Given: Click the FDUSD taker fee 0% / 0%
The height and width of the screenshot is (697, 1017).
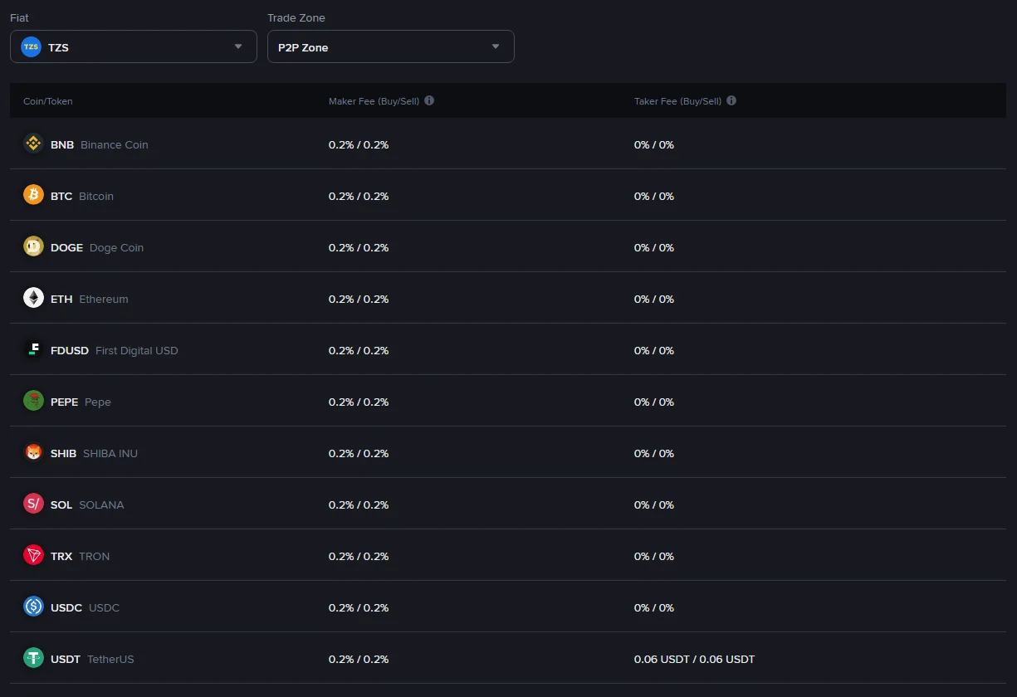Looking at the screenshot, I should (x=654, y=350).
